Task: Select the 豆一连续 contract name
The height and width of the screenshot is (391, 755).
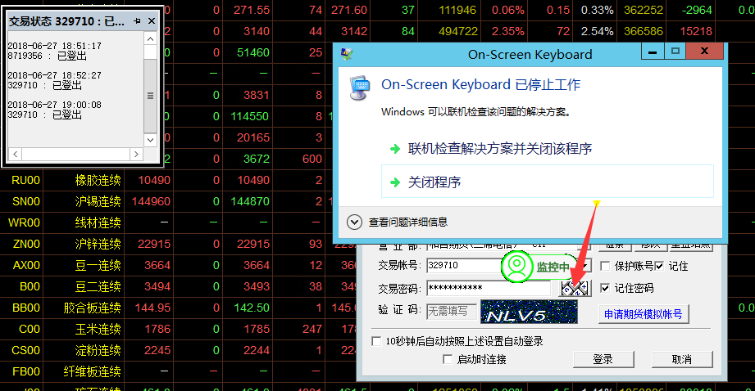Action: click(98, 265)
